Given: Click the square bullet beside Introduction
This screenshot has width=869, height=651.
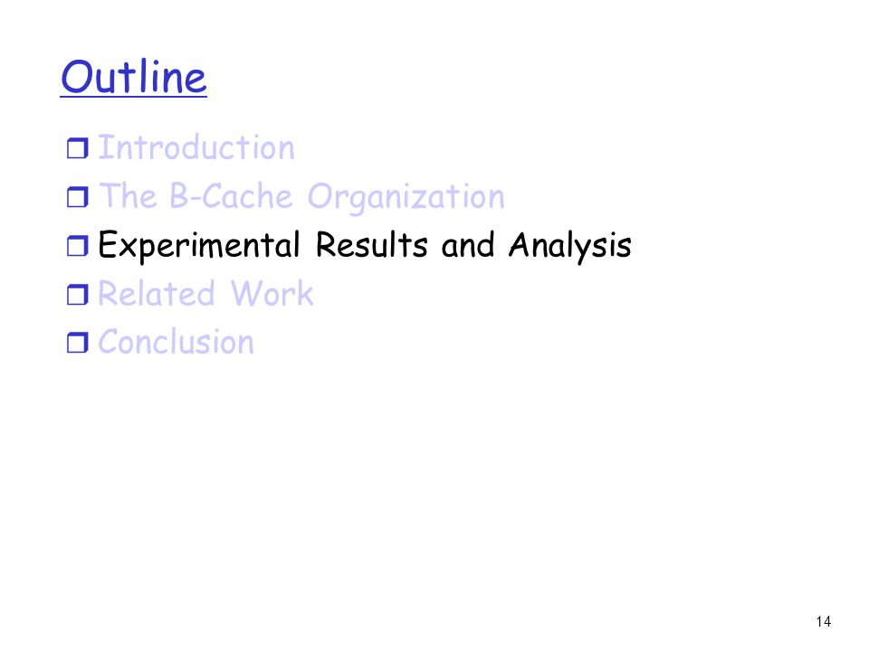Looking at the screenshot, I should [x=78, y=148].
